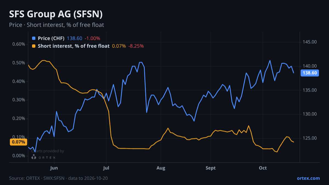Screen dimensions: 329x185
Task: Open the ortex.com link
Action: [308, 178]
